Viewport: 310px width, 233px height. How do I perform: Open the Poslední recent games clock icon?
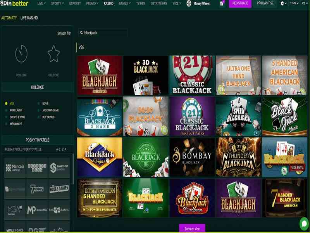click(21, 54)
